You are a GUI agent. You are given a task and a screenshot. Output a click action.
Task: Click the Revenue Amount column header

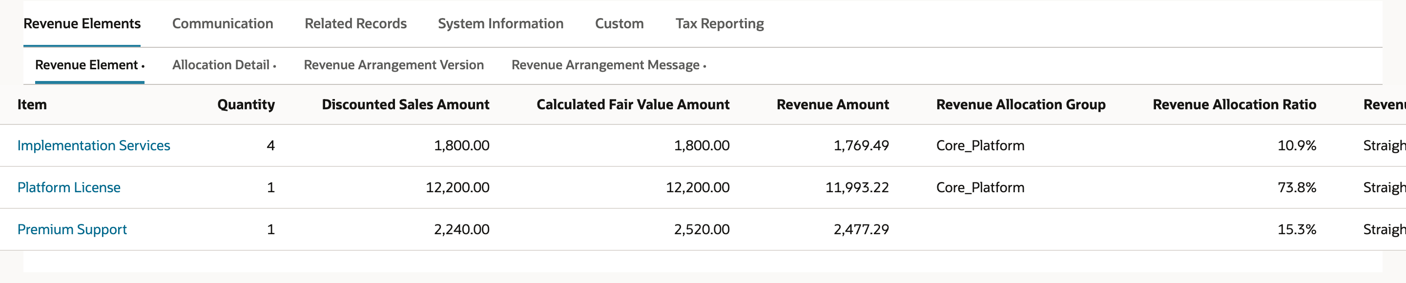tap(833, 105)
